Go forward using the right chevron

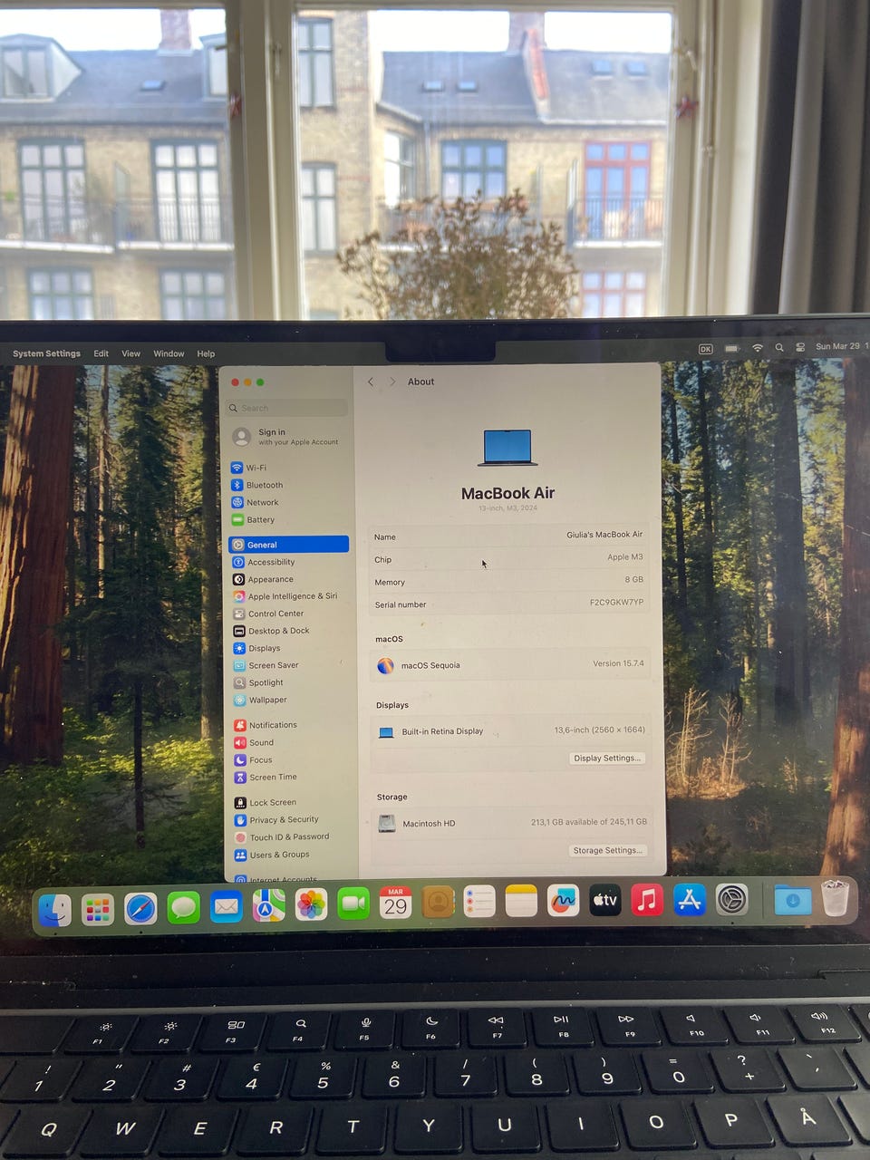[x=391, y=382]
